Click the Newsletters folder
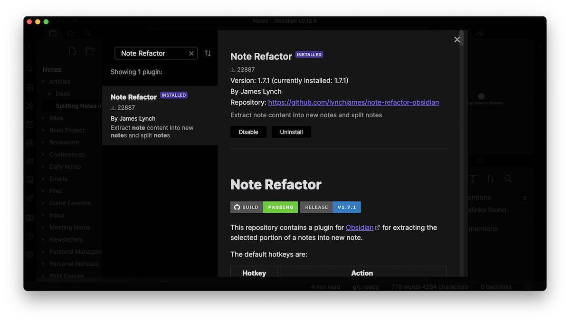The height and width of the screenshot is (322, 570). click(x=66, y=240)
